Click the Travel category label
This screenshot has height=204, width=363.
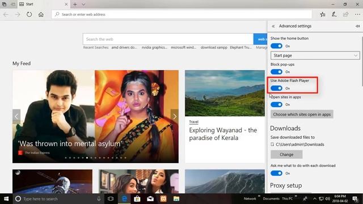tap(193, 122)
